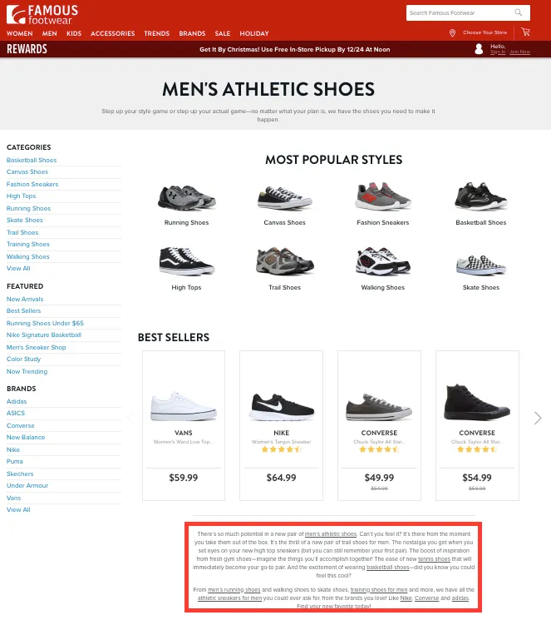The width and height of the screenshot is (551, 620).
Task: Select Under Armour brand in sidebar
Action: tap(27, 485)
